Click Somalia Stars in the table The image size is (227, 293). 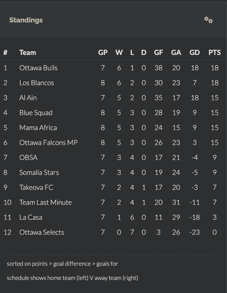pos(39,172)
